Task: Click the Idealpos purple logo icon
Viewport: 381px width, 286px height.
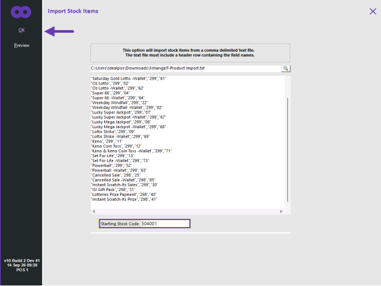Action: point(21,12)
